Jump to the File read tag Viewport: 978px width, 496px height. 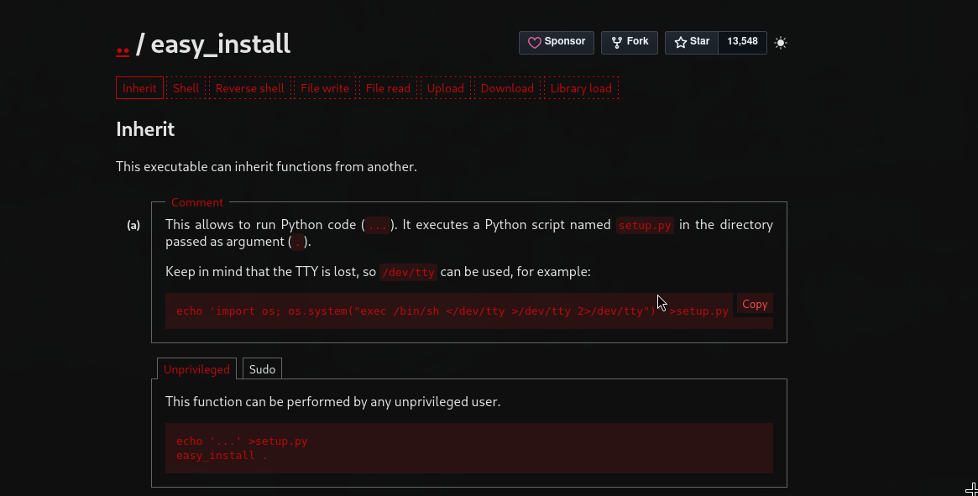pyautogui.click(x=388, y=88)
